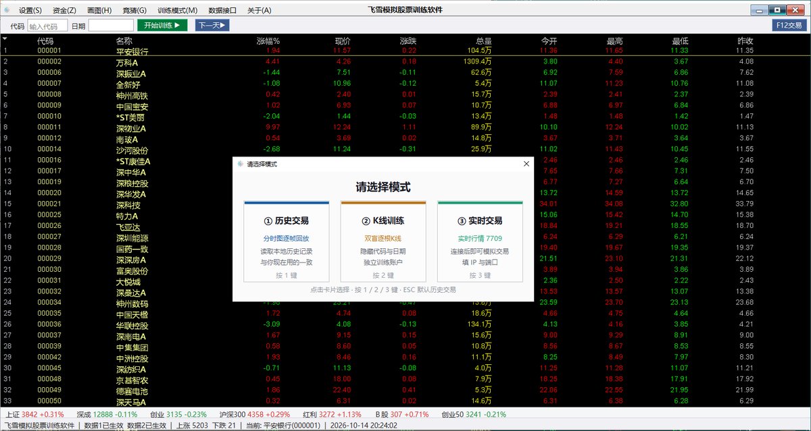
Task: Click the snowflake icon in the mode dialog title
Action: pos(240,164)
